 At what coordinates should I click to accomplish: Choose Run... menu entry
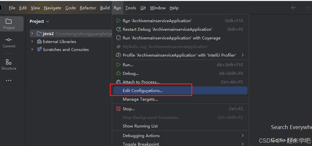point(180,65)
